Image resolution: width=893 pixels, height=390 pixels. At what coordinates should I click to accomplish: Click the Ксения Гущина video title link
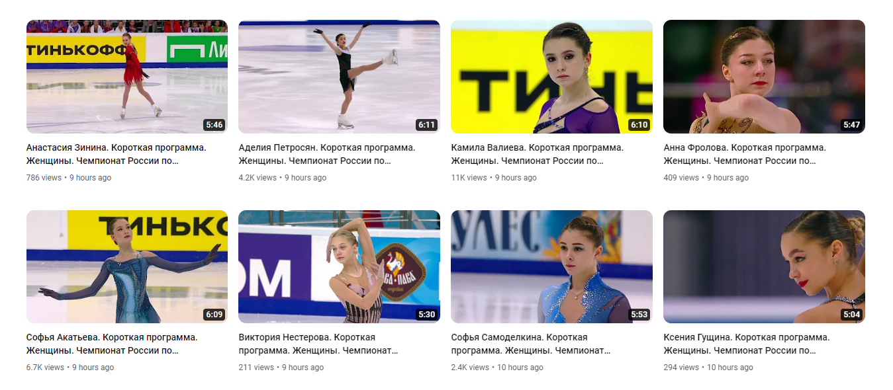click(747, 344)
